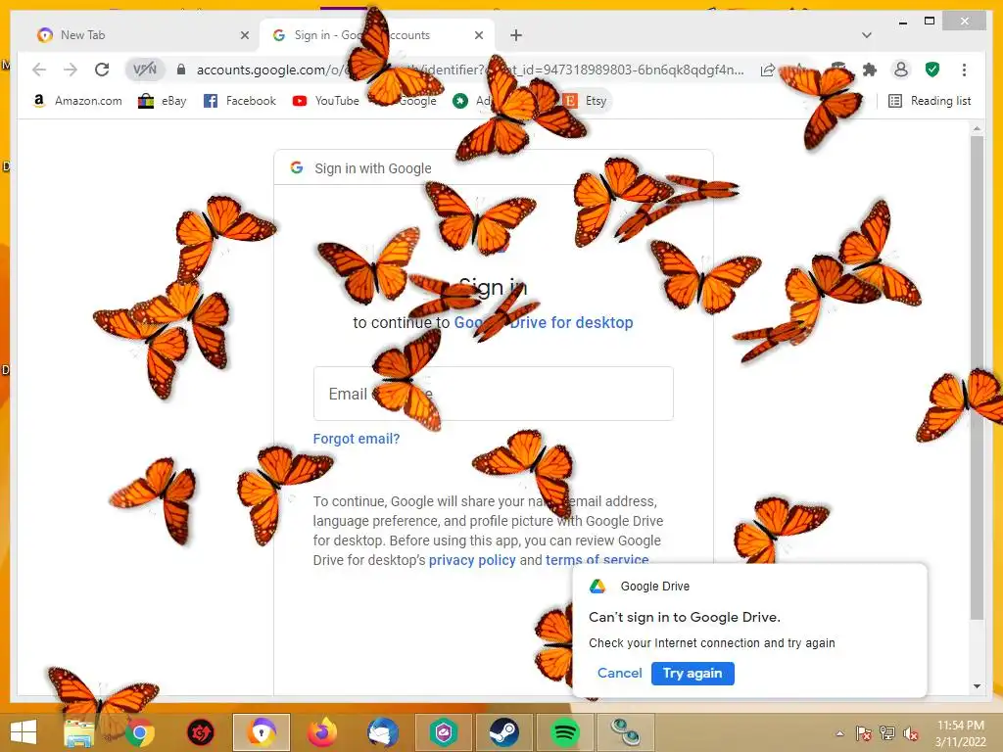This screenshot has width=1003, height=752.
Task: Select the secure browser taskbar icon
Action: click(261, 732)
